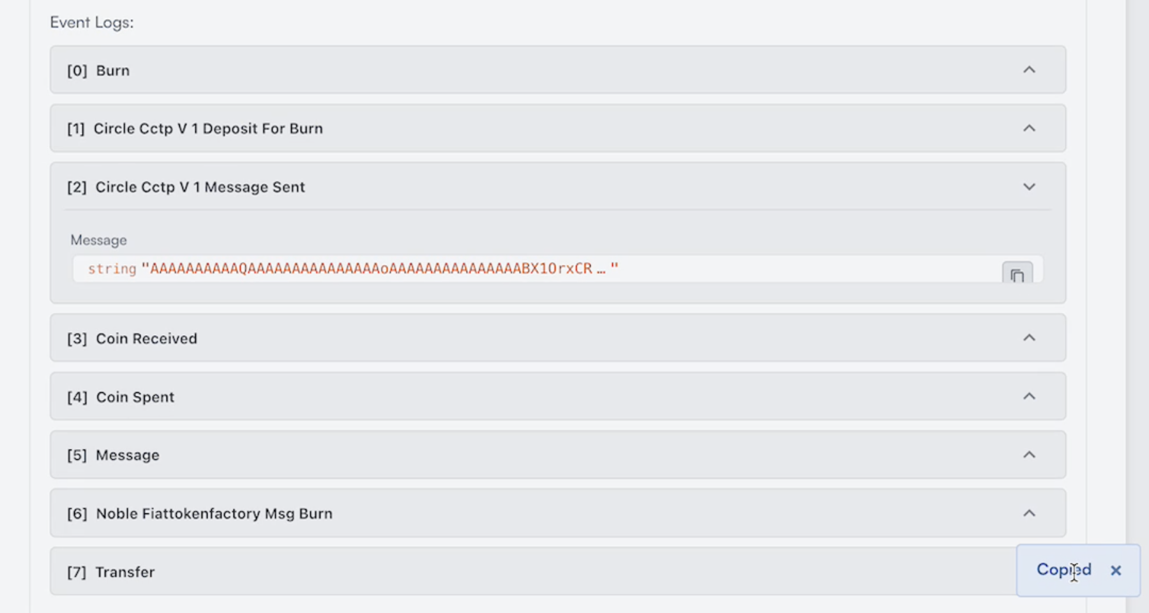Open the [7] Transfer event log
Image resolution: width=1149 pixels, height=613 pixels.
(x=125, y=572)
